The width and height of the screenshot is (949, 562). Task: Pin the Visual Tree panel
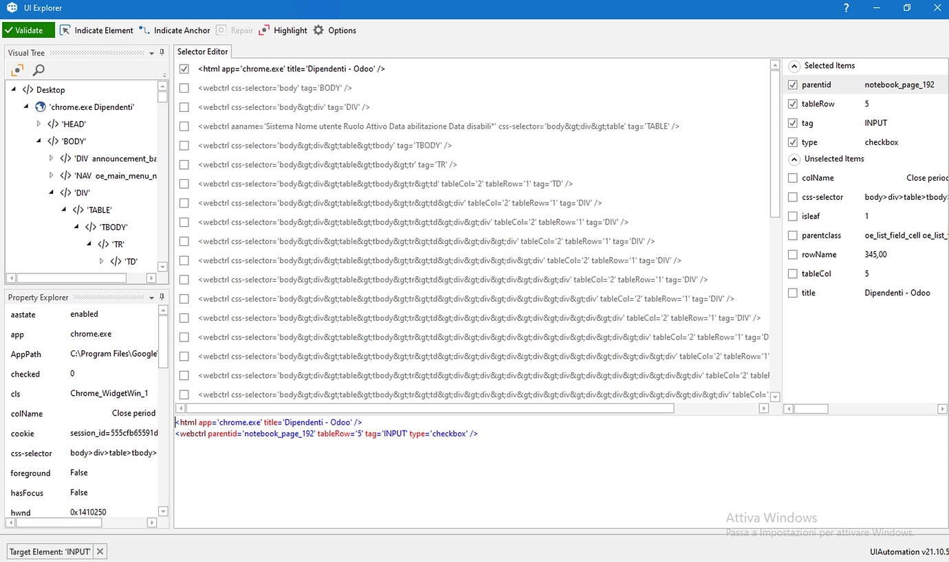click(x=162, y=52)
